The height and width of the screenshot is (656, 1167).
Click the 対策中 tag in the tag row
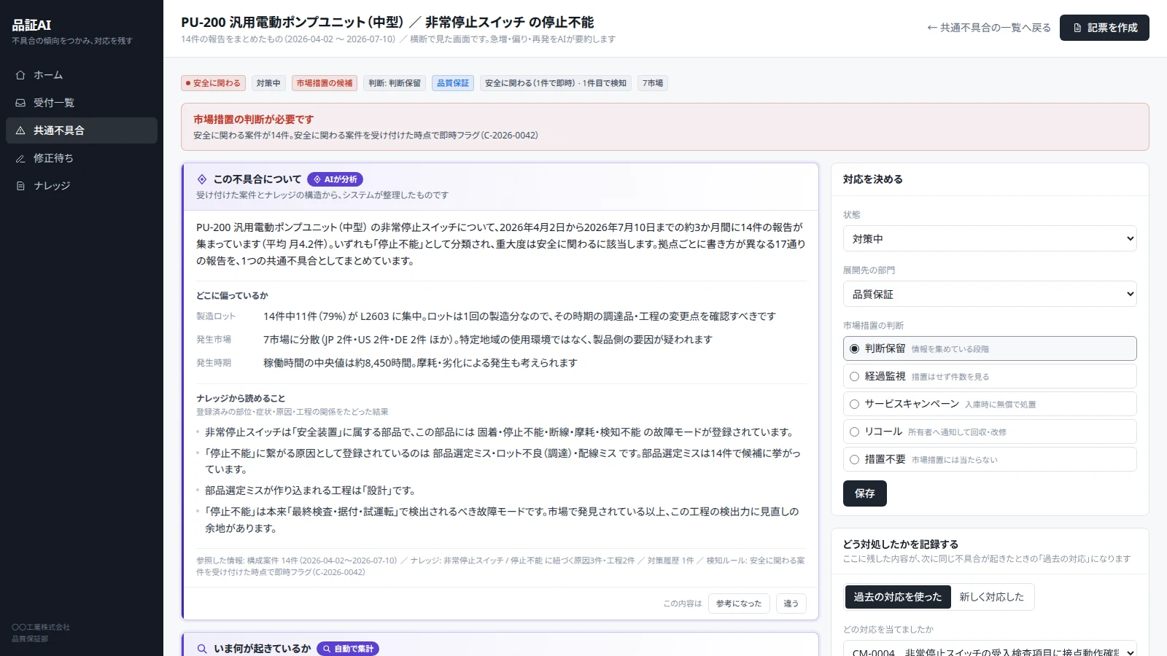pyautogui.click(x=268, y=83)
